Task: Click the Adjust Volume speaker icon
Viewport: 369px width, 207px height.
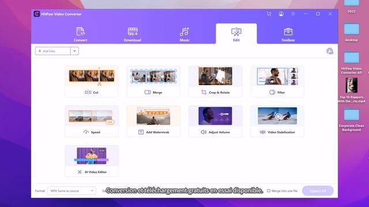Action: tap(204, 132)
